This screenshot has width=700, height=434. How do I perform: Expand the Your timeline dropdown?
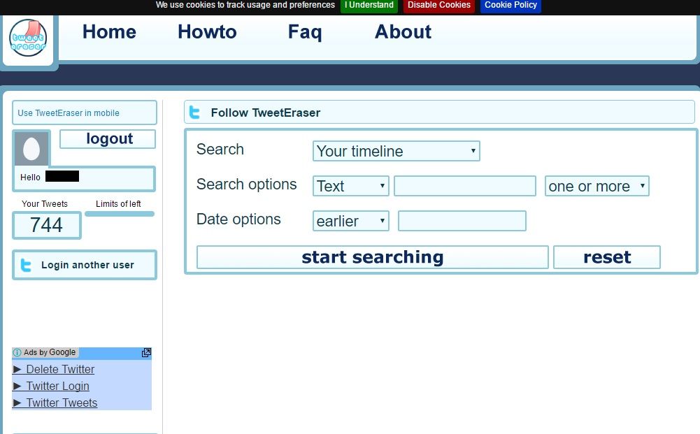coord(397,151)
